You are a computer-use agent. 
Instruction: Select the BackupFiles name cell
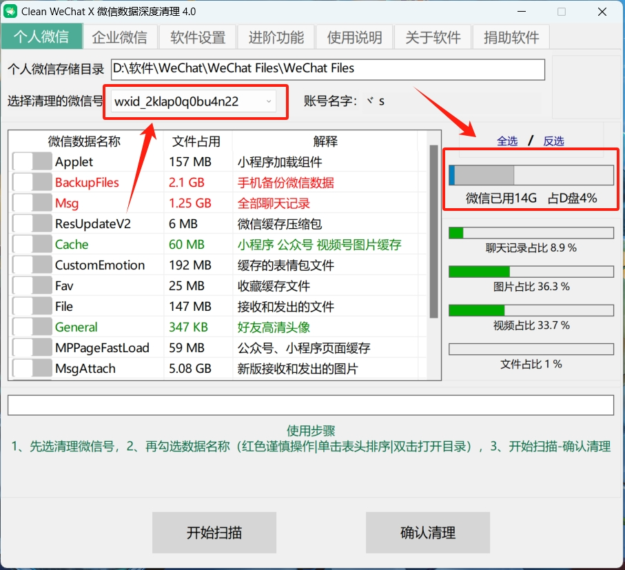coord(87,183)
